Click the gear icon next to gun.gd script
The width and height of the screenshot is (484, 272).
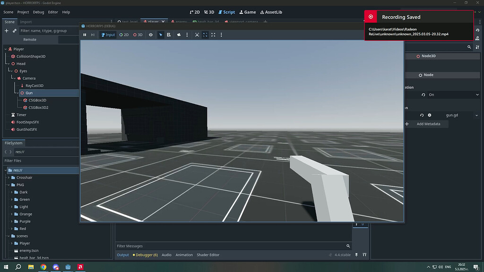(x=429, y=115)
